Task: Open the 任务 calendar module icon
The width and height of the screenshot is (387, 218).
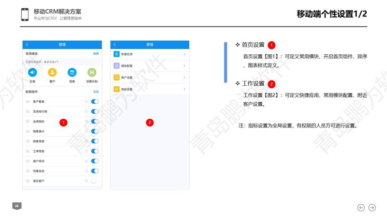Action: [72, 72]
